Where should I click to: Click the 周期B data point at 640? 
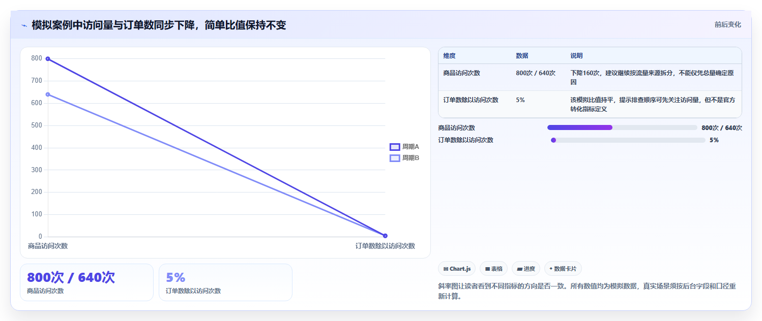pos(48,94)
